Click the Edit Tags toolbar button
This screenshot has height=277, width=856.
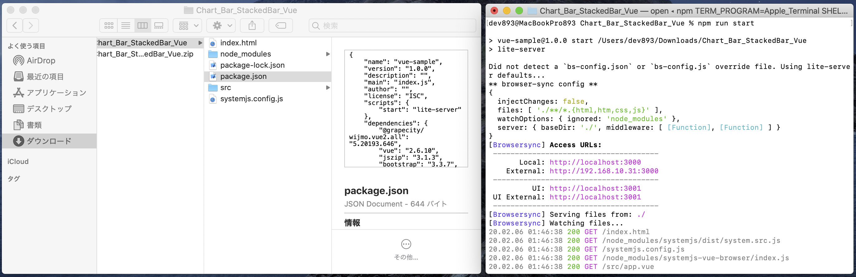pos(281,25)
